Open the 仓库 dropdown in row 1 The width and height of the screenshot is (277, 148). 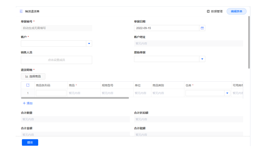[x=227, y=93]
